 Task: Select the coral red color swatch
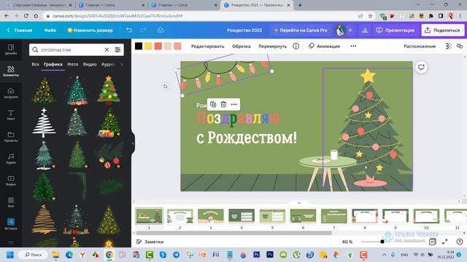click(158, 46)
